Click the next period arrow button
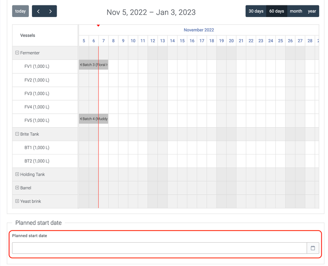Screen dimensions: 328x266 (x=50, y=11)
